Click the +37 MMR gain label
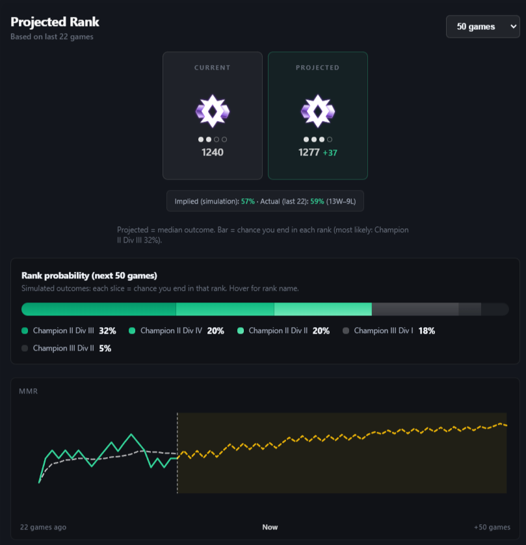 pos(330,152)
